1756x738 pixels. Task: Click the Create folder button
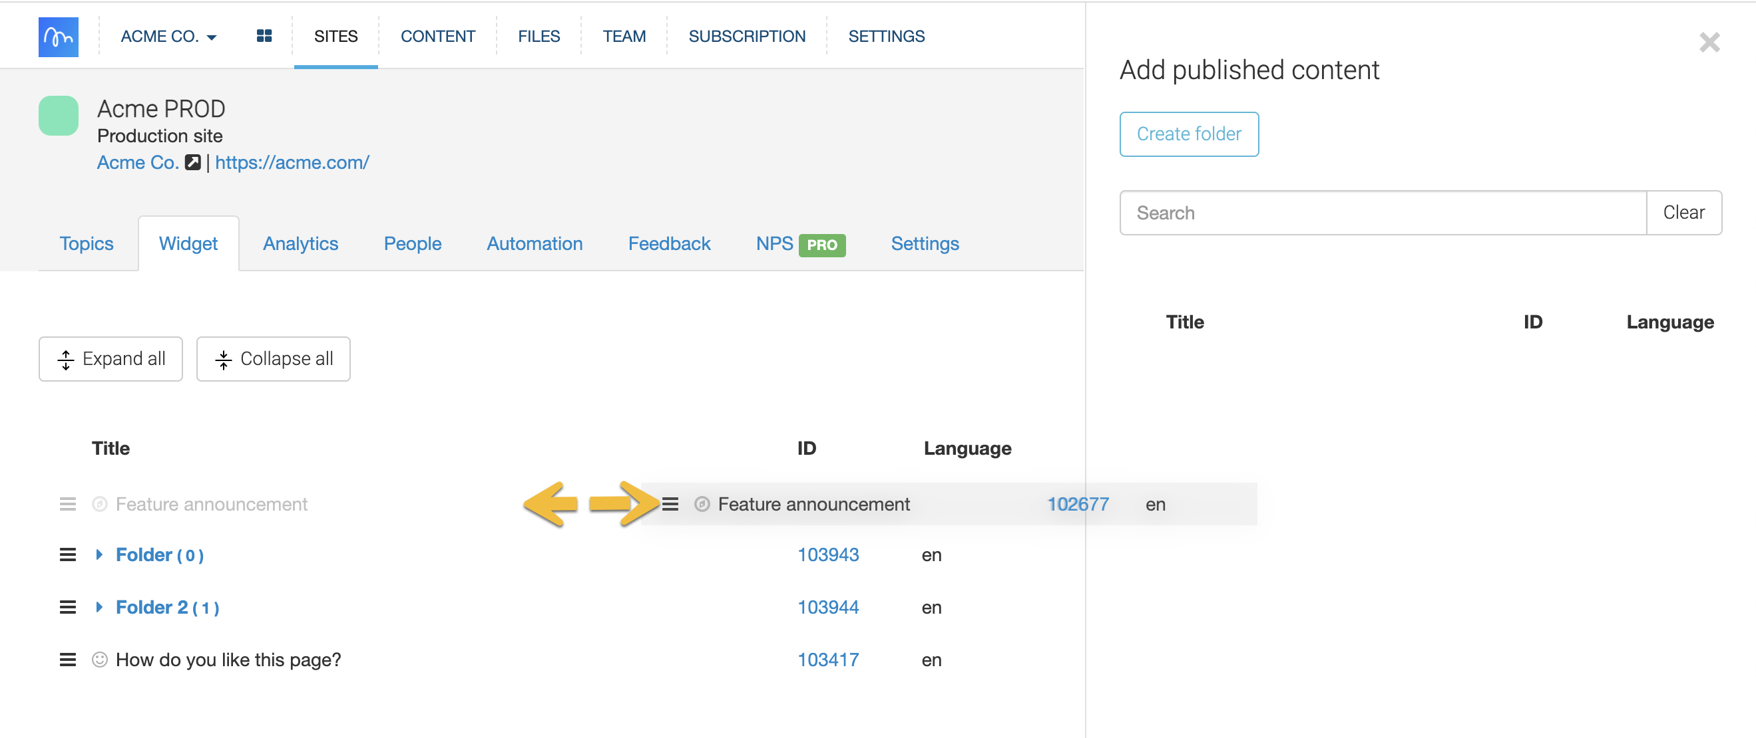[1188, 134]
